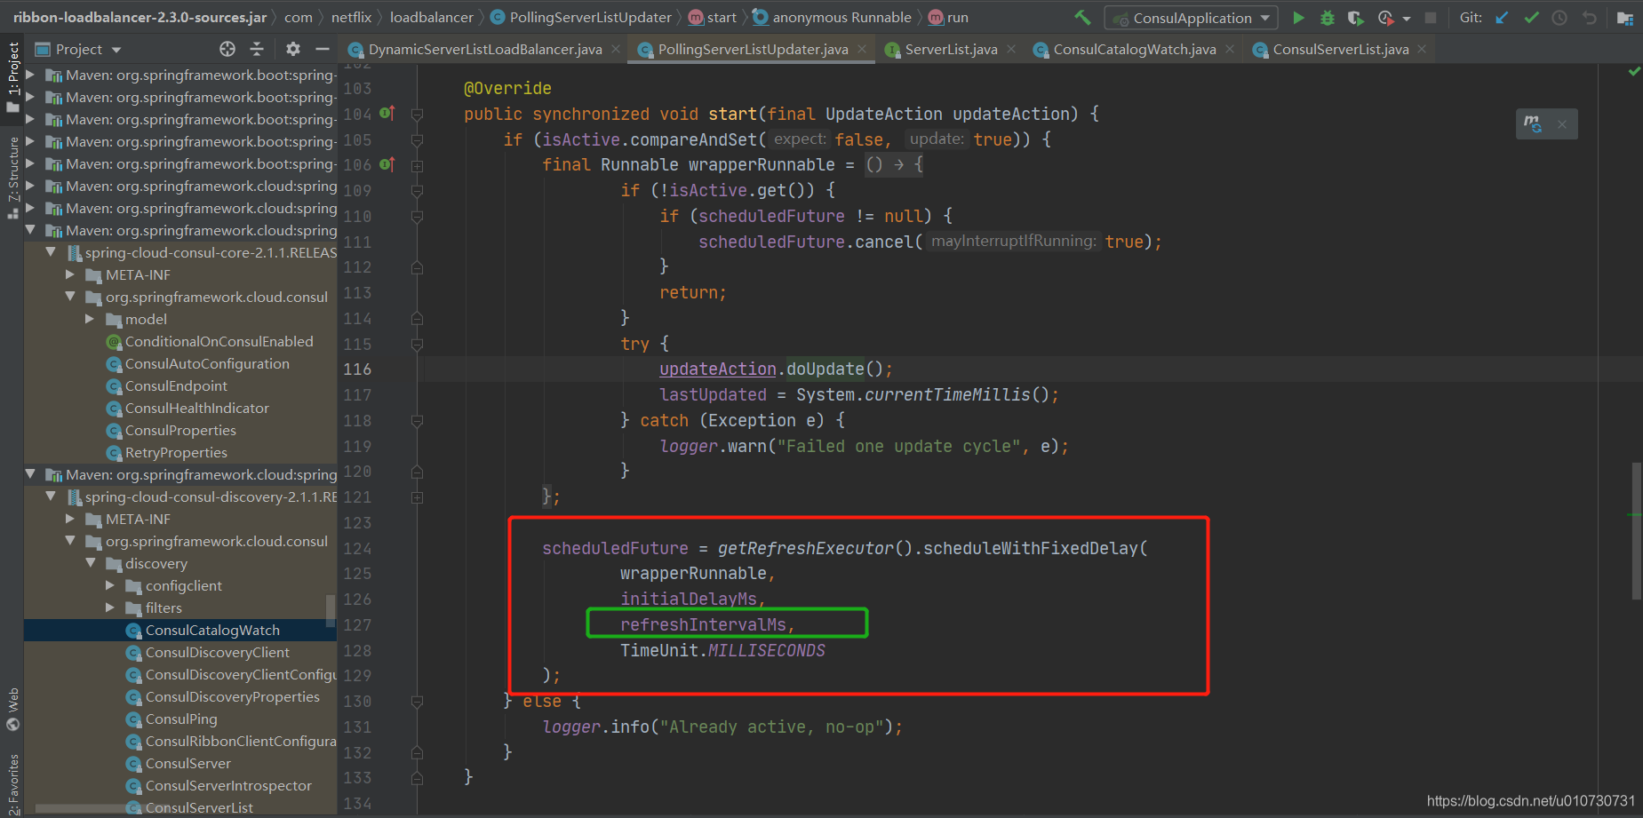Viewport: 1643px width, 818px height.
Task: Expand the META-INF folder under consul-core
Action: click(70, 274)
